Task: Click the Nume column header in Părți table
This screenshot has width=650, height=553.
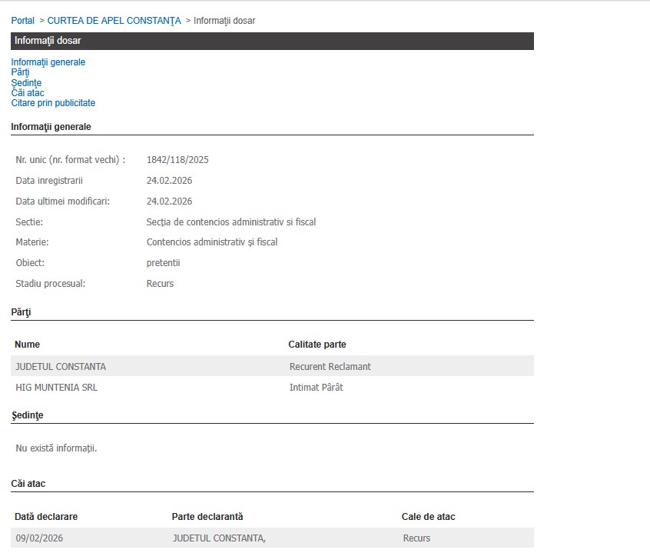Action: tap(27, 345)
